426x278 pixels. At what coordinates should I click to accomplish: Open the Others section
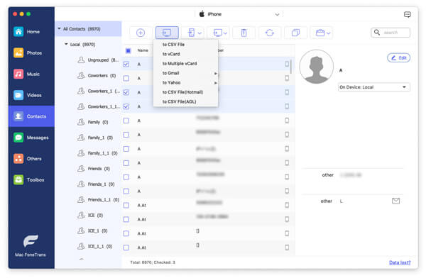tap(31, 159)
